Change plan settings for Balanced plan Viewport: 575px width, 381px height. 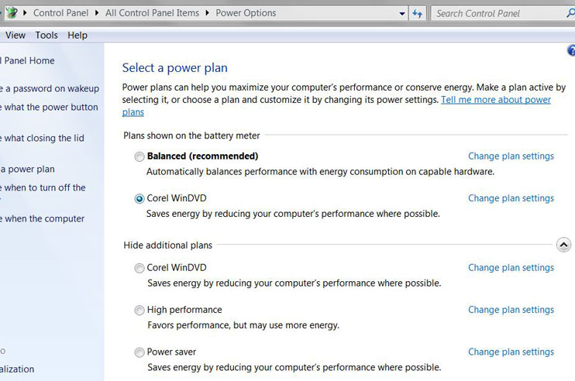click(x=511, y=156)
